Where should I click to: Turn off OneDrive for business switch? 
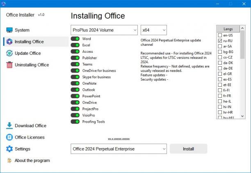pyautogui.click(x=75, y=71)
